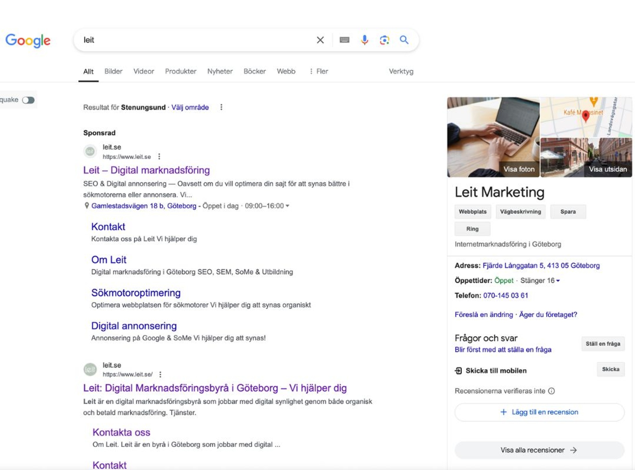
Task: Open the Produkter tab
Action: (181, 71)
